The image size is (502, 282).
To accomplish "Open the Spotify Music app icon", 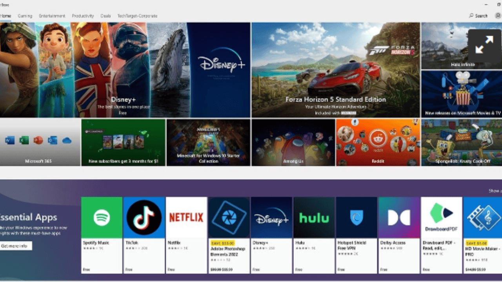I will point(102,217).
